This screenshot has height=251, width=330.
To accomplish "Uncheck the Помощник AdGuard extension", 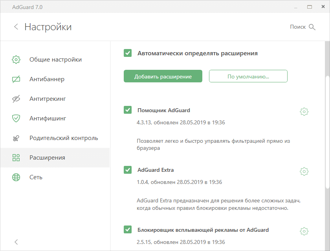I will 127,110.
